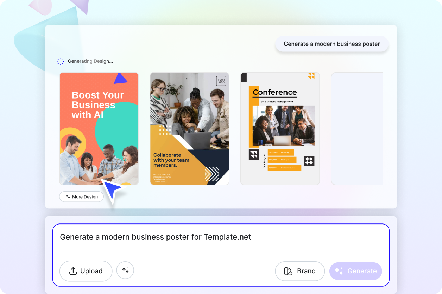Pick the Conference on Business Management poster
This screenshot has width=442, height=294.
280,128
